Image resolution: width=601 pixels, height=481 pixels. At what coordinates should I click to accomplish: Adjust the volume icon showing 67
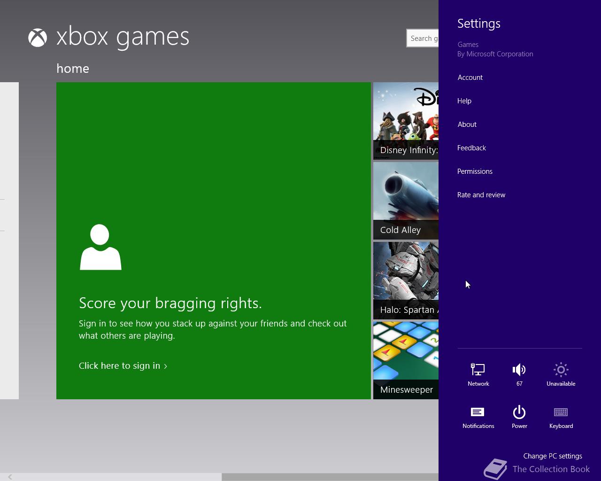519,375
